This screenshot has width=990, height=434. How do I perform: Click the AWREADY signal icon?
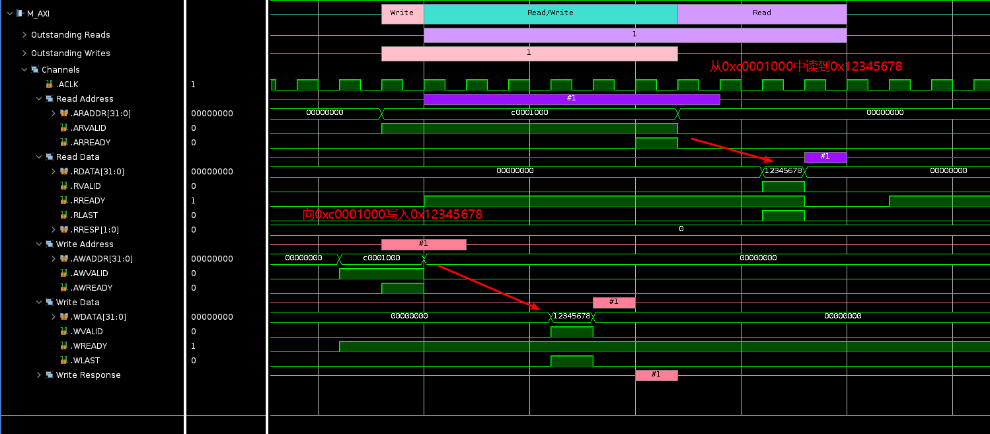coord(64,287)
